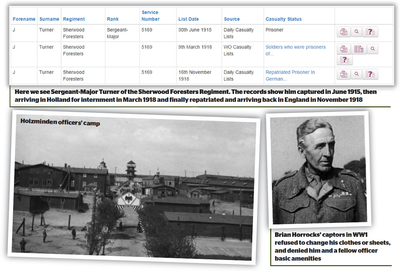The width and height of the screenshot is (401, 271).
Task: Sort by Source column header
Action: pos(232,19)
